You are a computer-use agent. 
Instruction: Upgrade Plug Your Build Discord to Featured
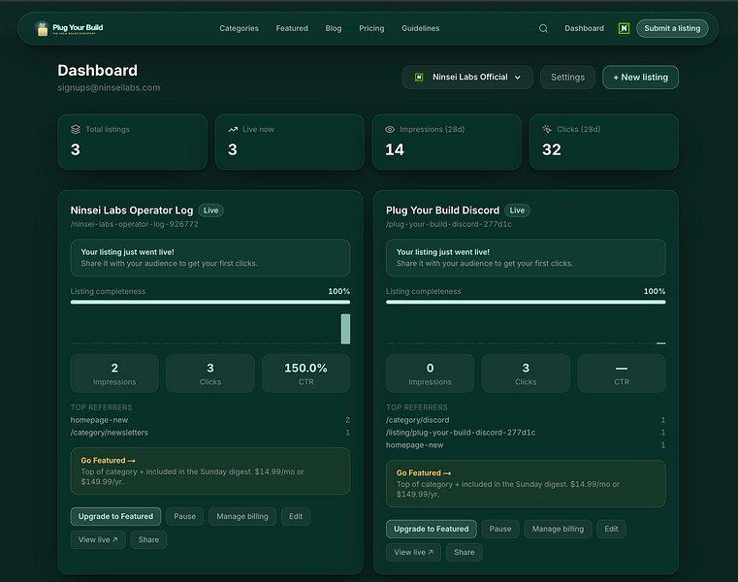click(432, 529)
